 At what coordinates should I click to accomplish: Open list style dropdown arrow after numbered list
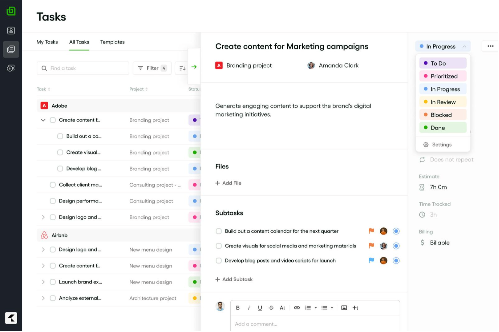[316, 308]
